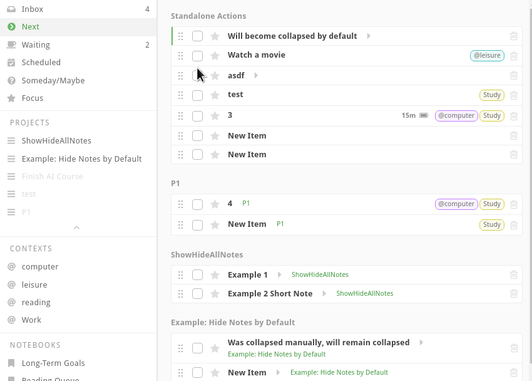This screenshot has height=381, width=532.
Task: Open the 'computer' context in sidebar
Action: 40,267
